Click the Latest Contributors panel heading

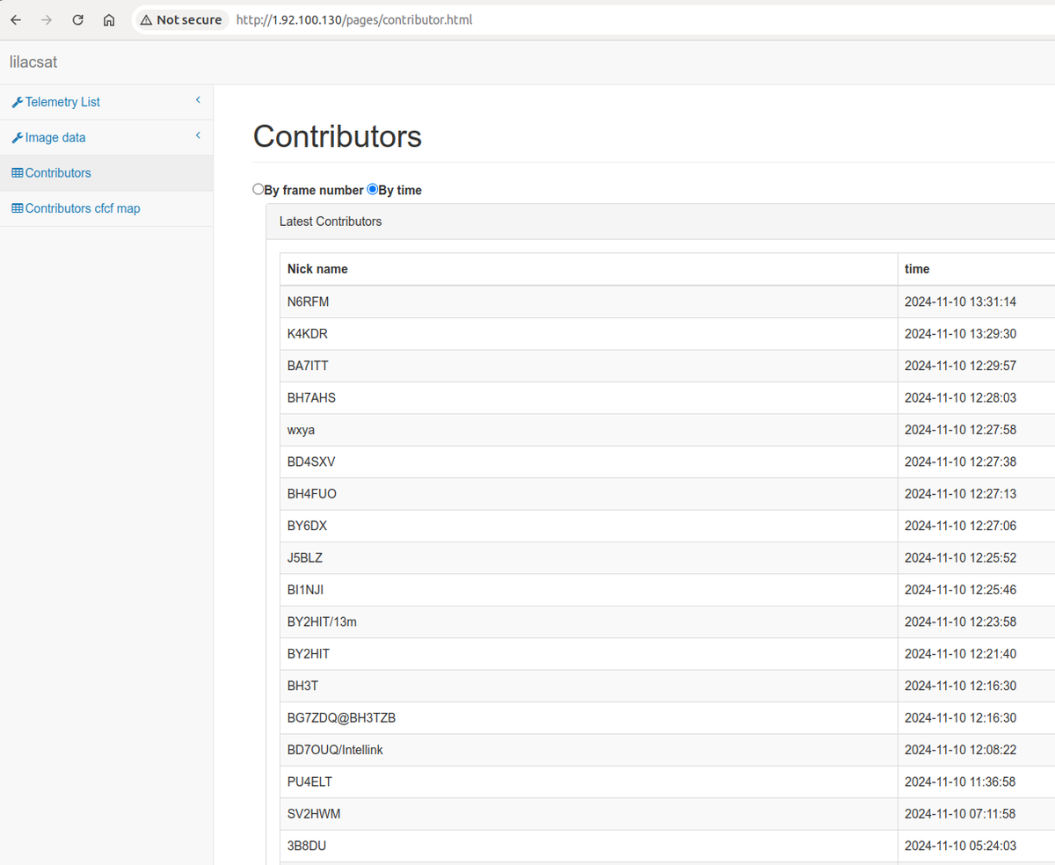point(660,222)
